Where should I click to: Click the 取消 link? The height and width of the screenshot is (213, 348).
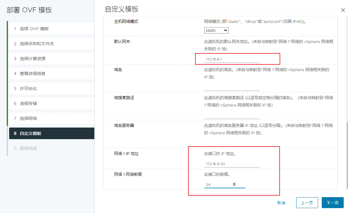click(x=281, y=203)
